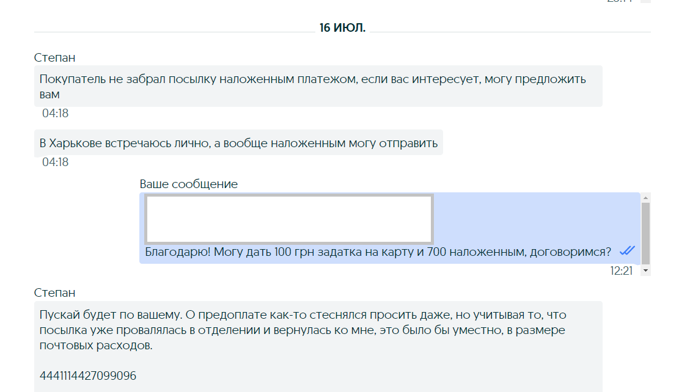Click the Степан sender name above the last message
Image resolution: width=690 pixels, height=392 pixels.
(x=55, y=293)
